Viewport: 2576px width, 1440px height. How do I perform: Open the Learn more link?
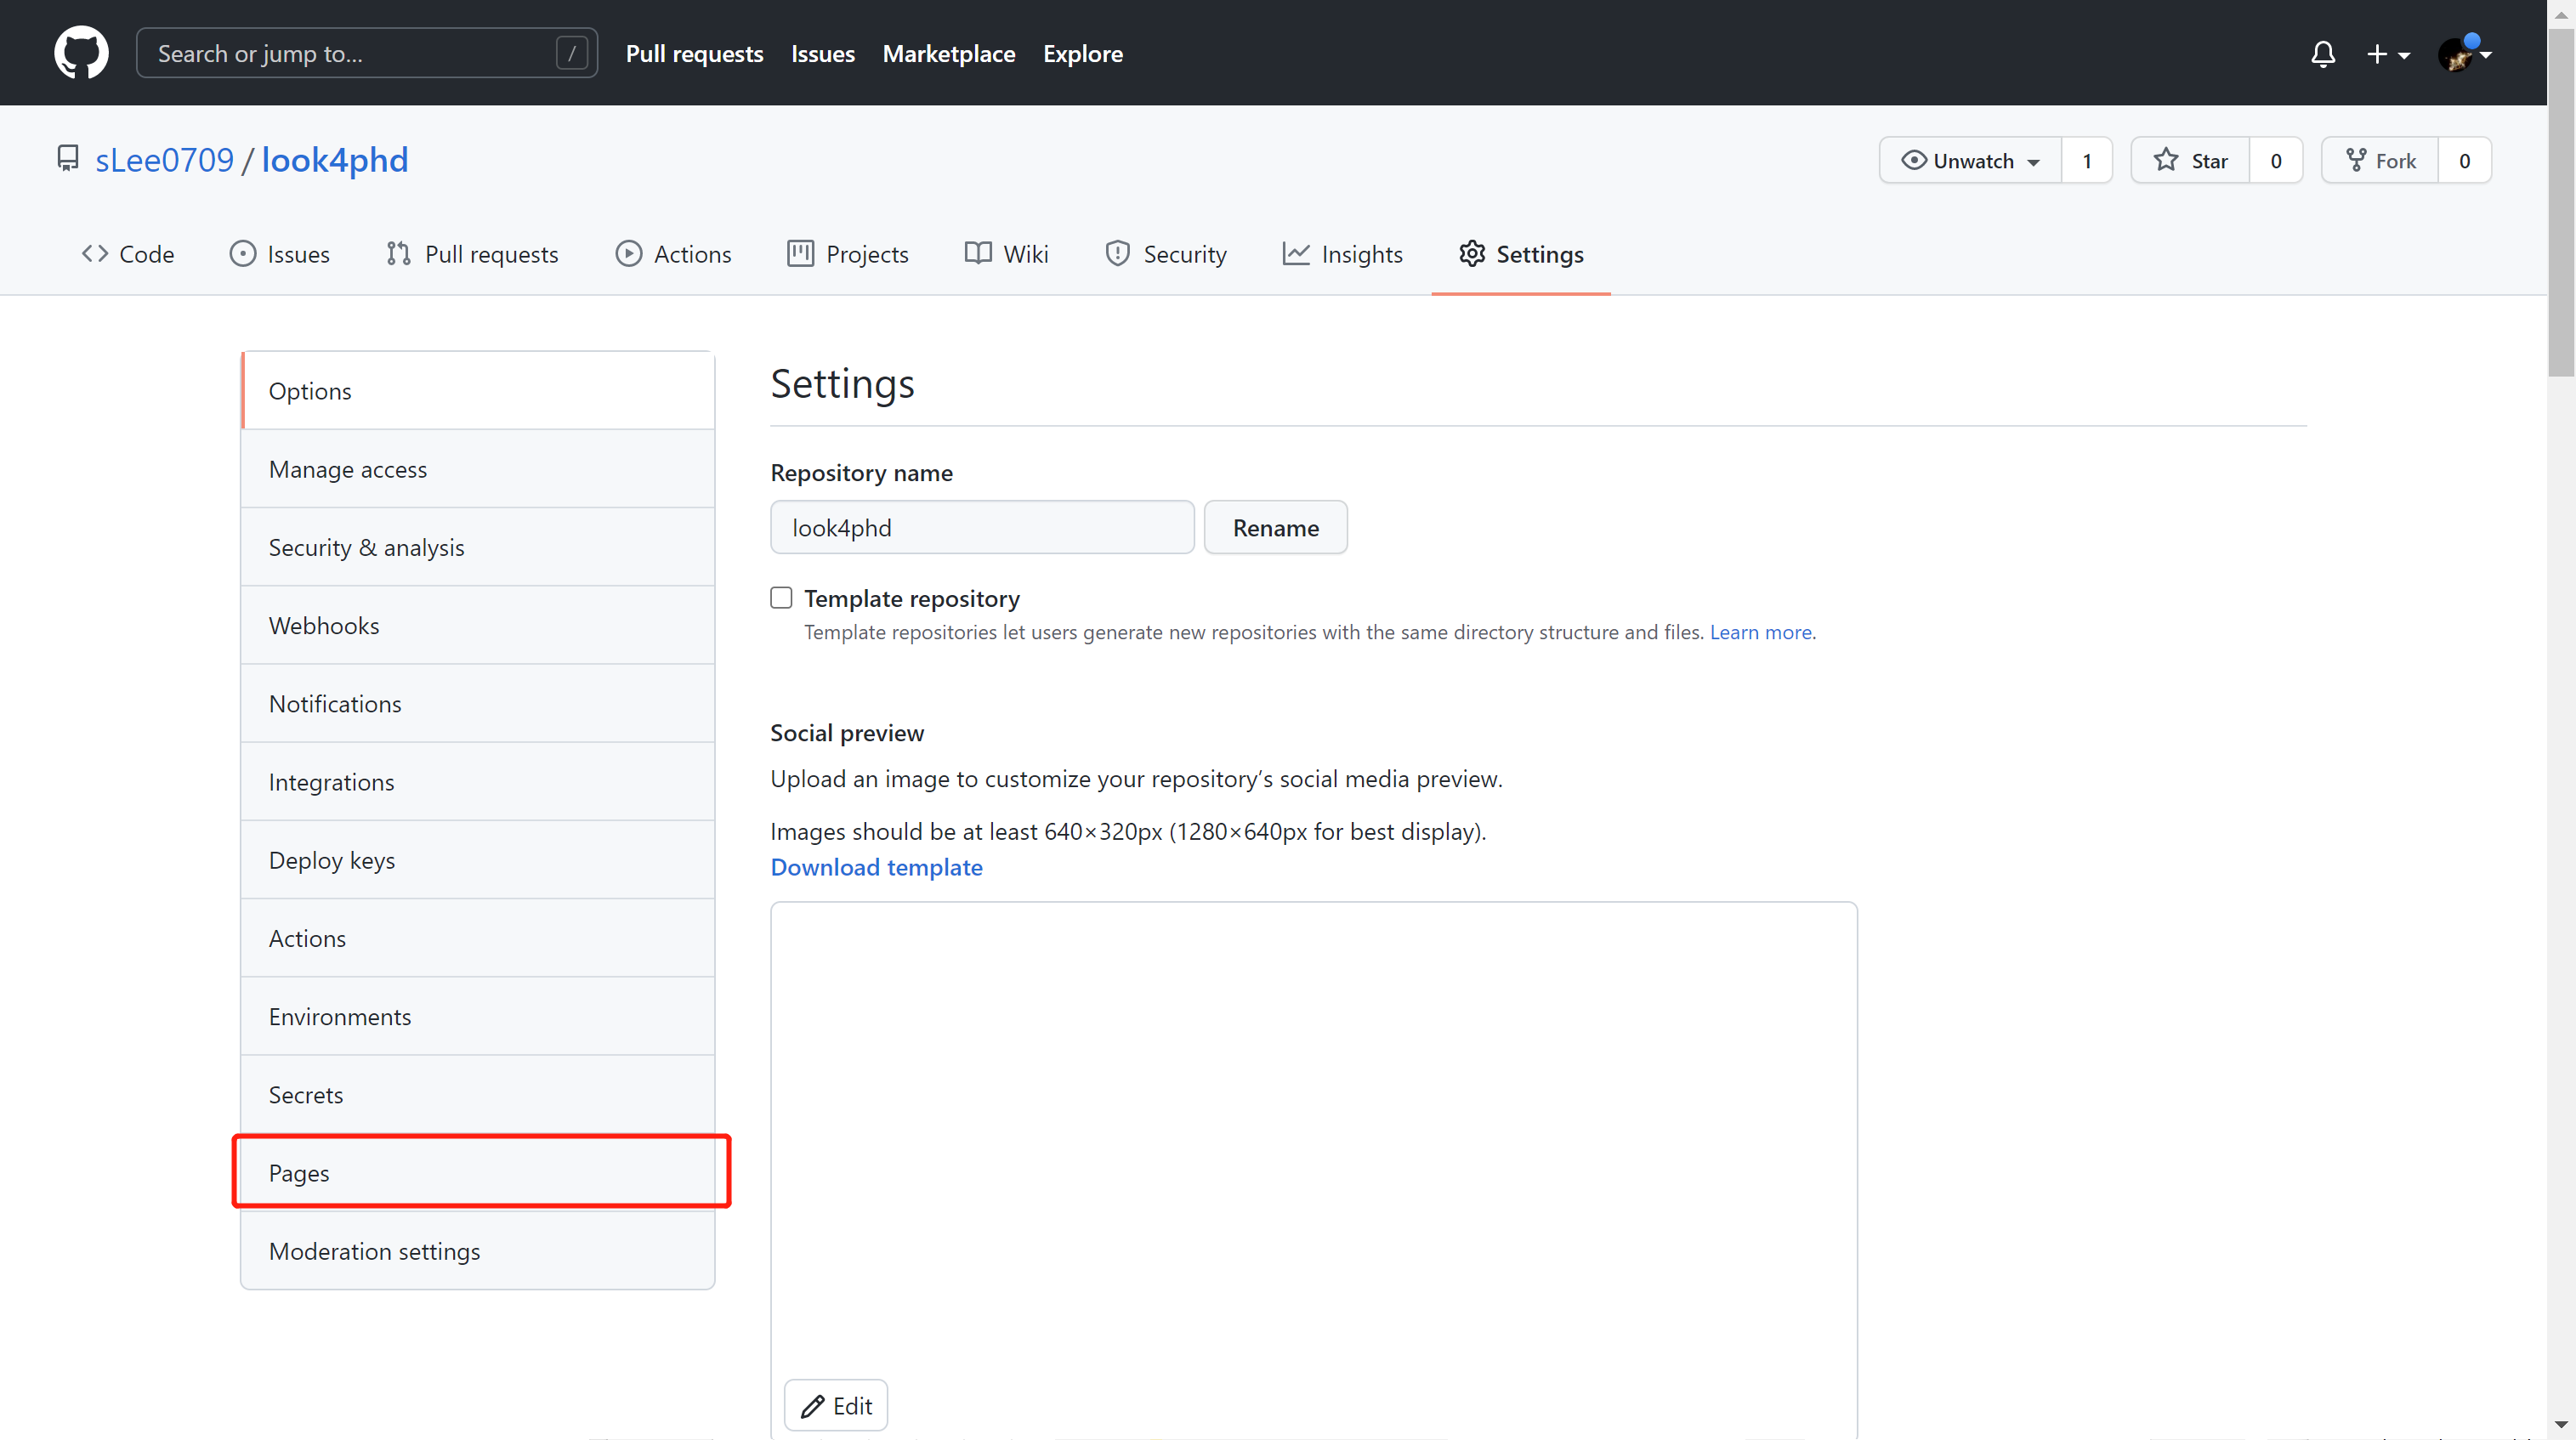[1760, 632]
